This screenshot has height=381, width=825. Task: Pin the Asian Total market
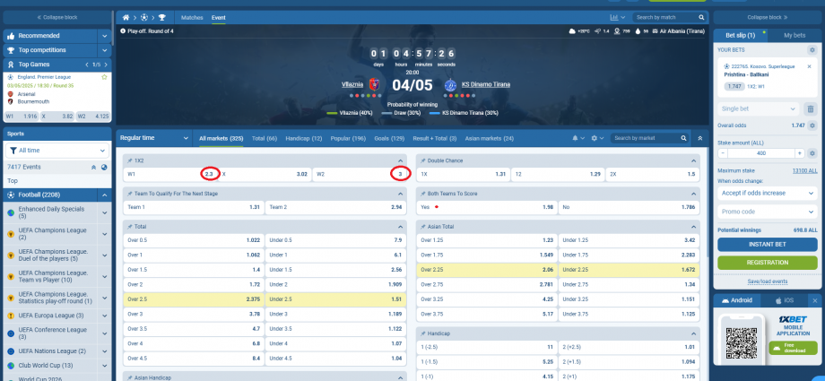click(x=423, y=226)
